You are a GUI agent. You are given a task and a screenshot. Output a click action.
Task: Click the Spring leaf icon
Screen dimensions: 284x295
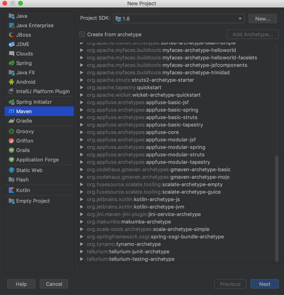tap(11, 63)
